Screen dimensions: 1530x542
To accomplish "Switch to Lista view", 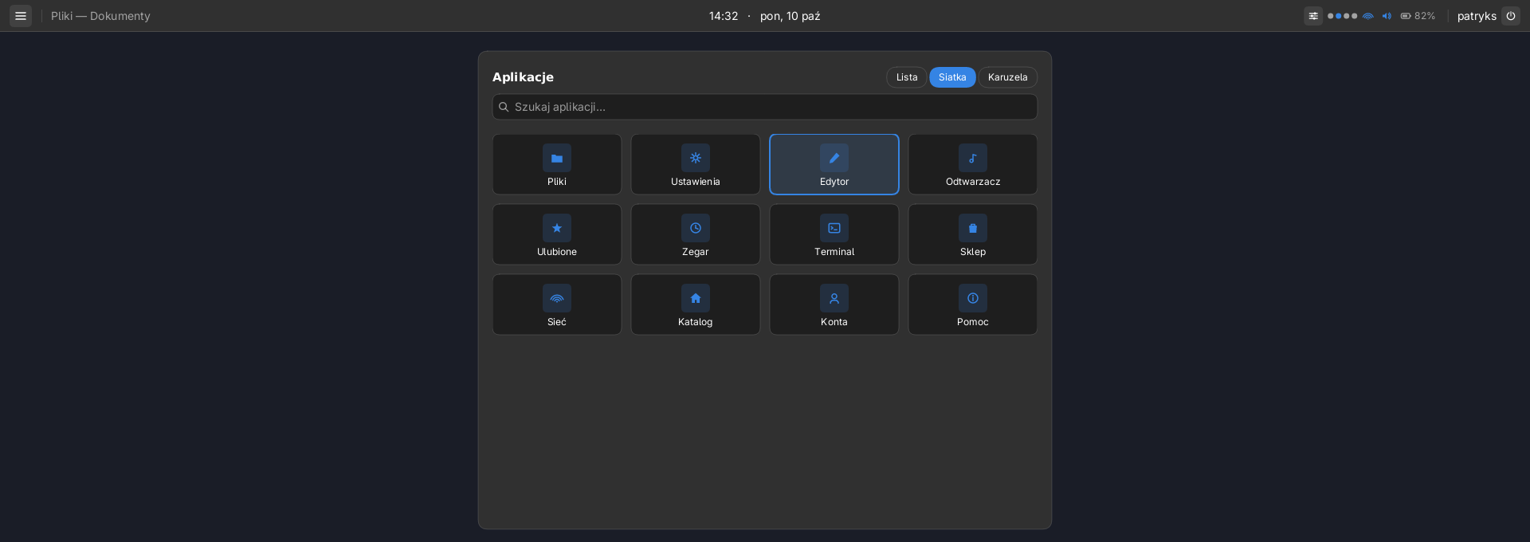I will (x=907, y=77).
